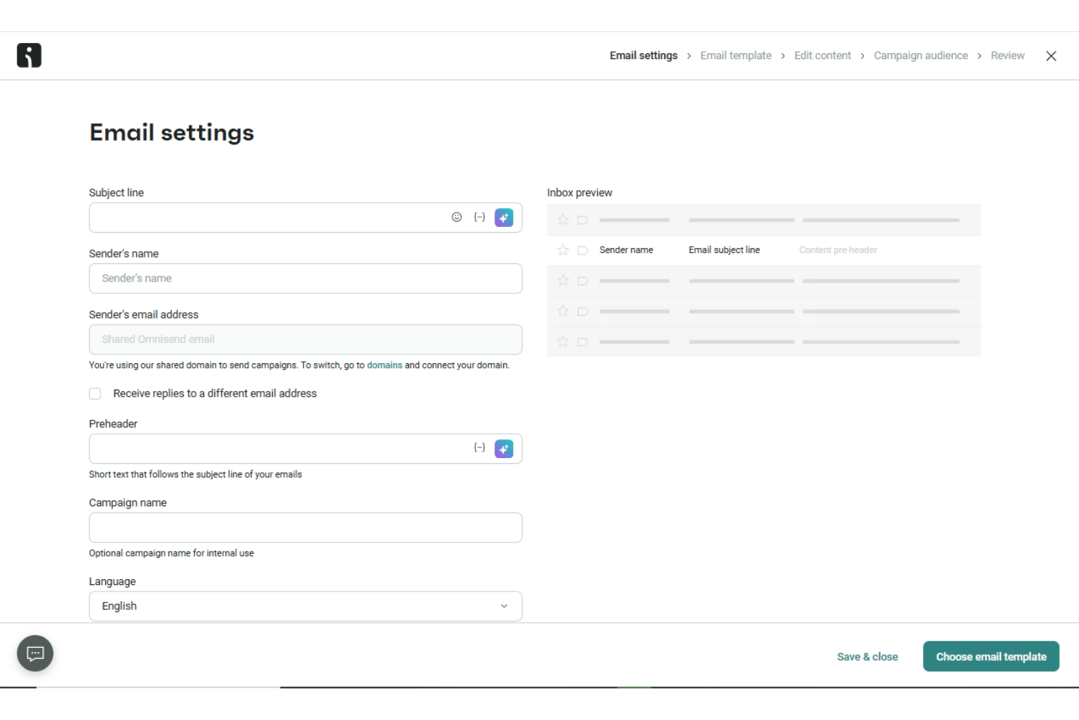Click 'Optional campaign name for internal use' hint

[x=171, y=554]
